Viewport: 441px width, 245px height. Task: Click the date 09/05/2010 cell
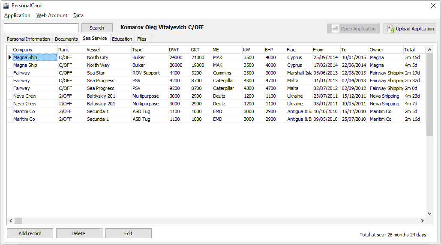[x=326, y=119]
